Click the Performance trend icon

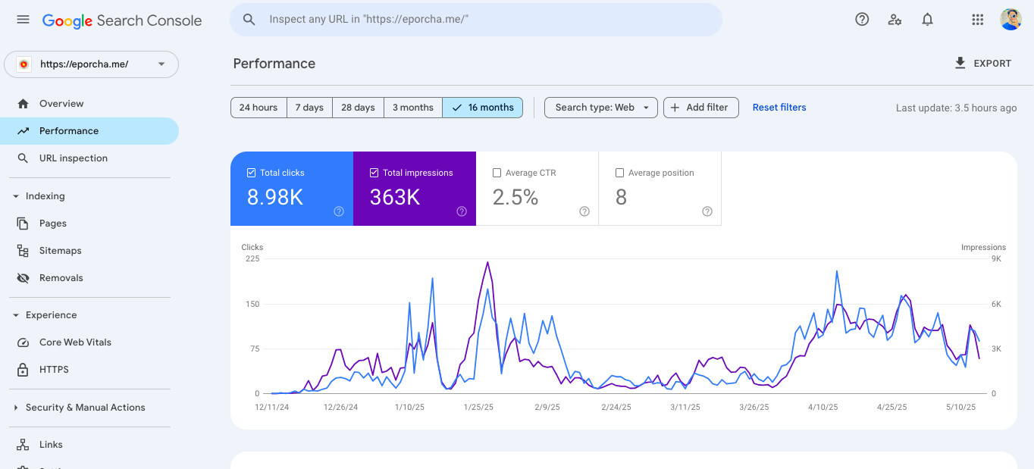pyautogui.click(x=23, y=131)
